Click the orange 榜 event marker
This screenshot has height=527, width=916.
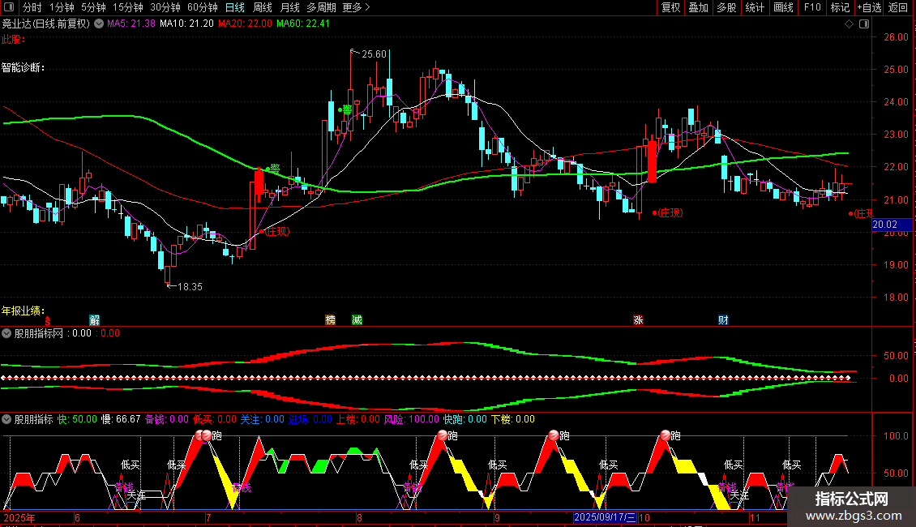330,319
